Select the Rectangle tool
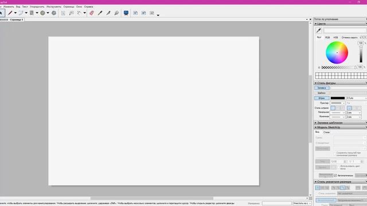This screenshot has width=367, height=206. 32,13
